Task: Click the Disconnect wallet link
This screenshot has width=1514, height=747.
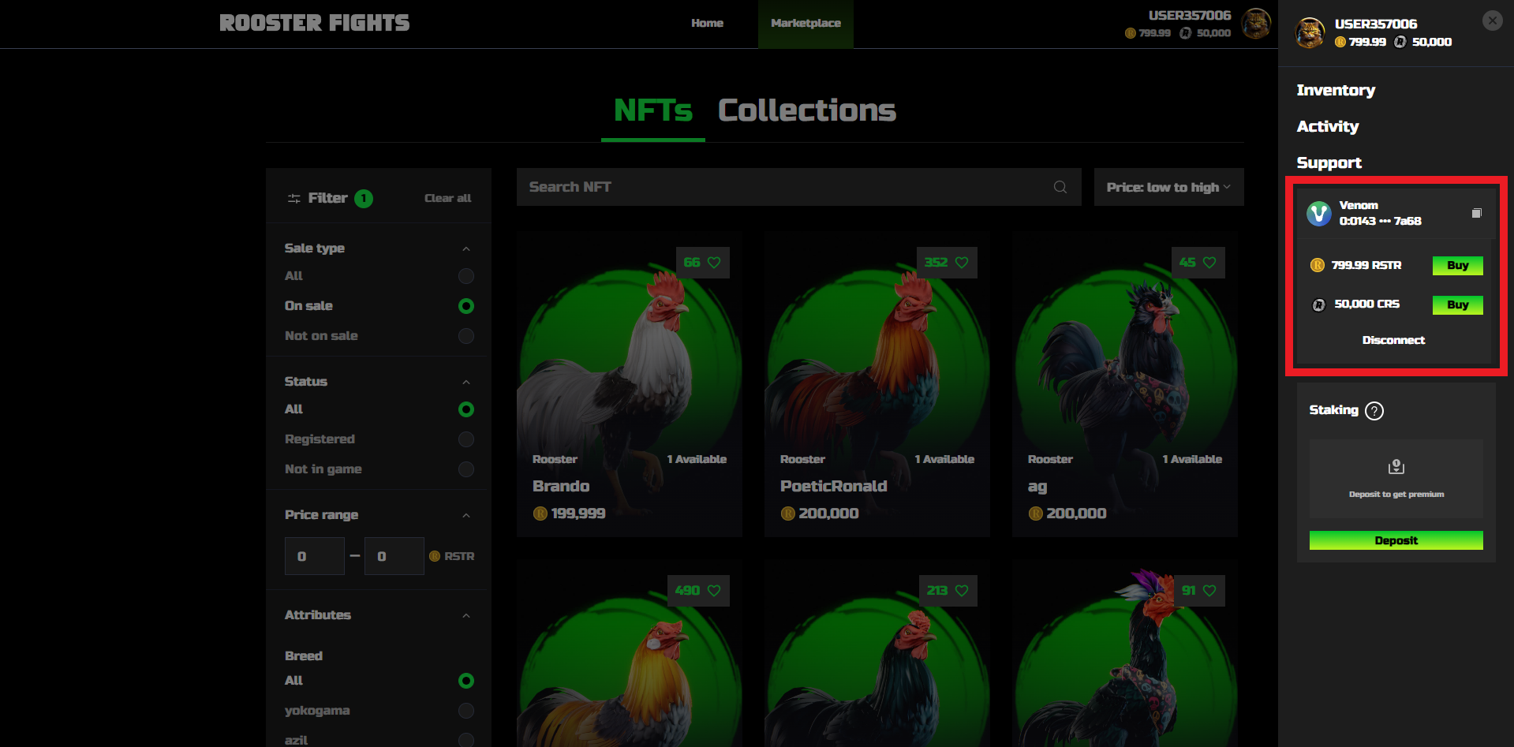Action: point(1393,340)
